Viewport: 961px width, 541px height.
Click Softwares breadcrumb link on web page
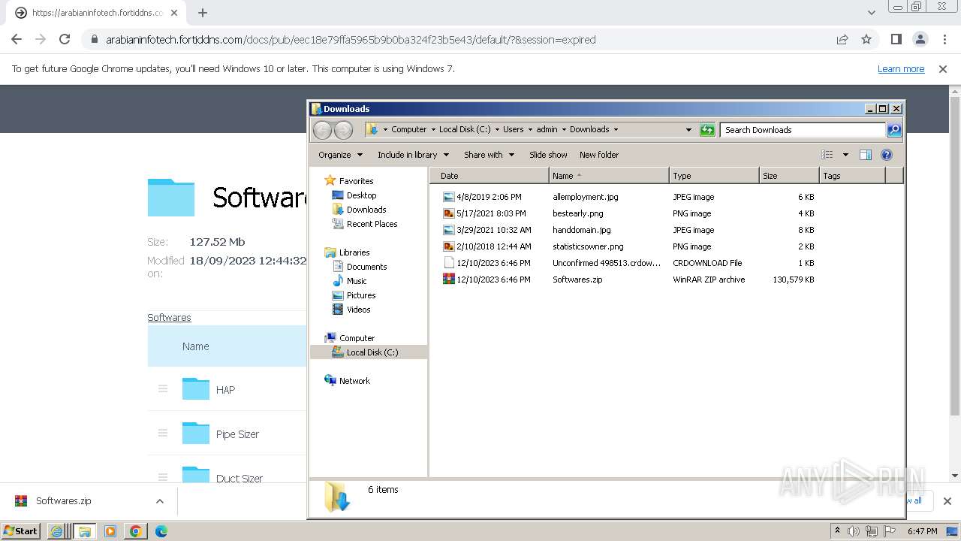169,318
